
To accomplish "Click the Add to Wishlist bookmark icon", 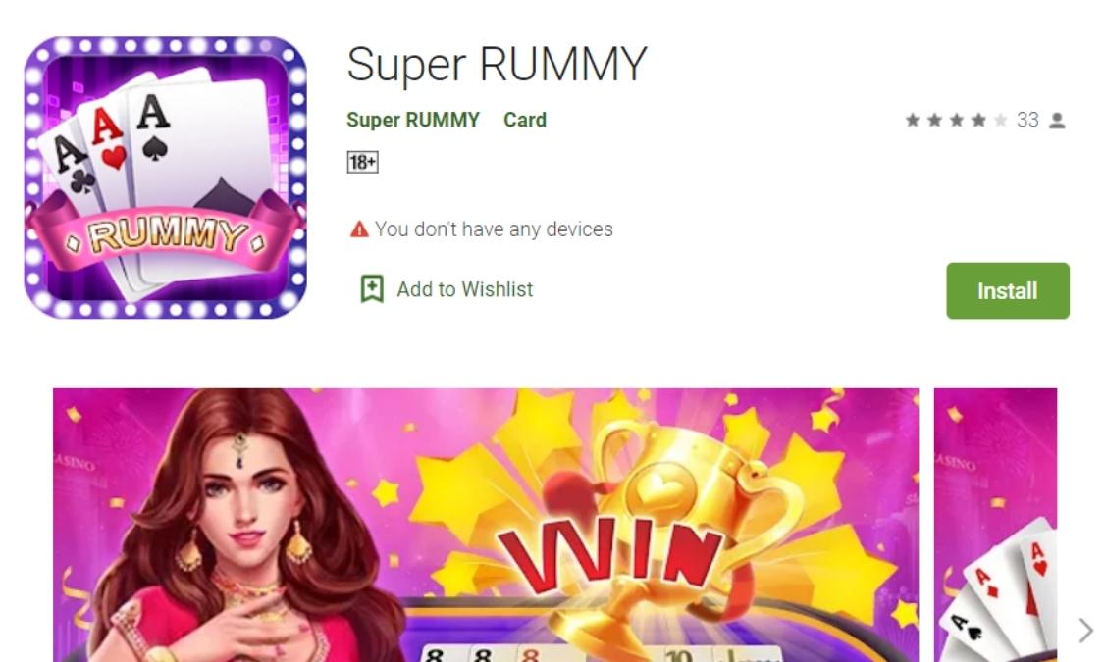I will point(372,289).
